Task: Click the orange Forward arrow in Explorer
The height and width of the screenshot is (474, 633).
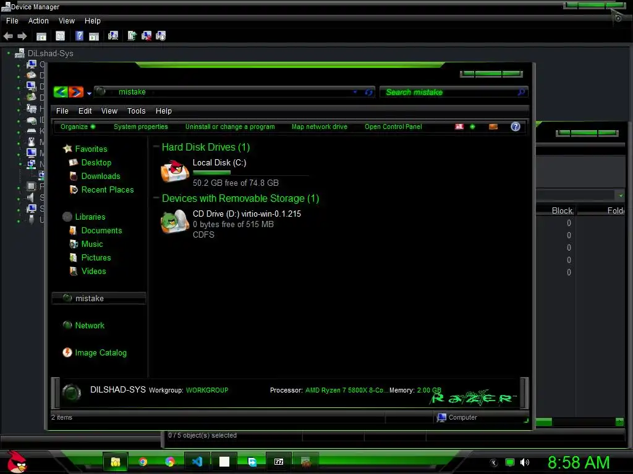Action: (x=76, y=92)
